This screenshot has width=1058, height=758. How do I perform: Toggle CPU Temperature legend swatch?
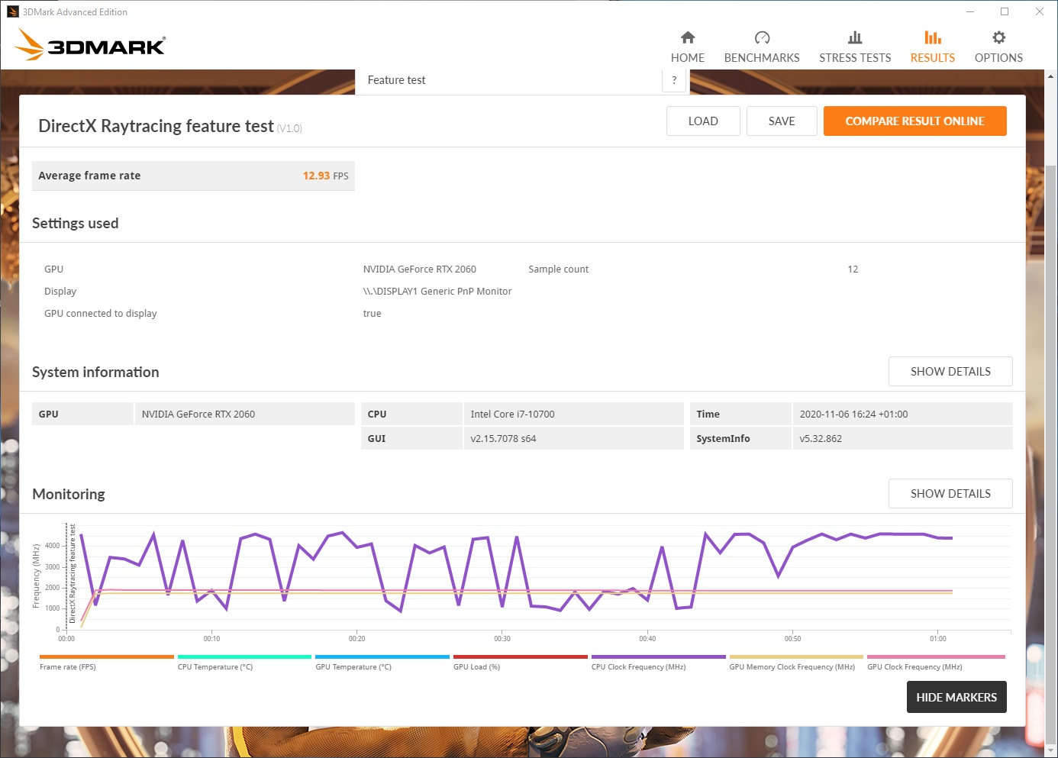pos(244,656)
